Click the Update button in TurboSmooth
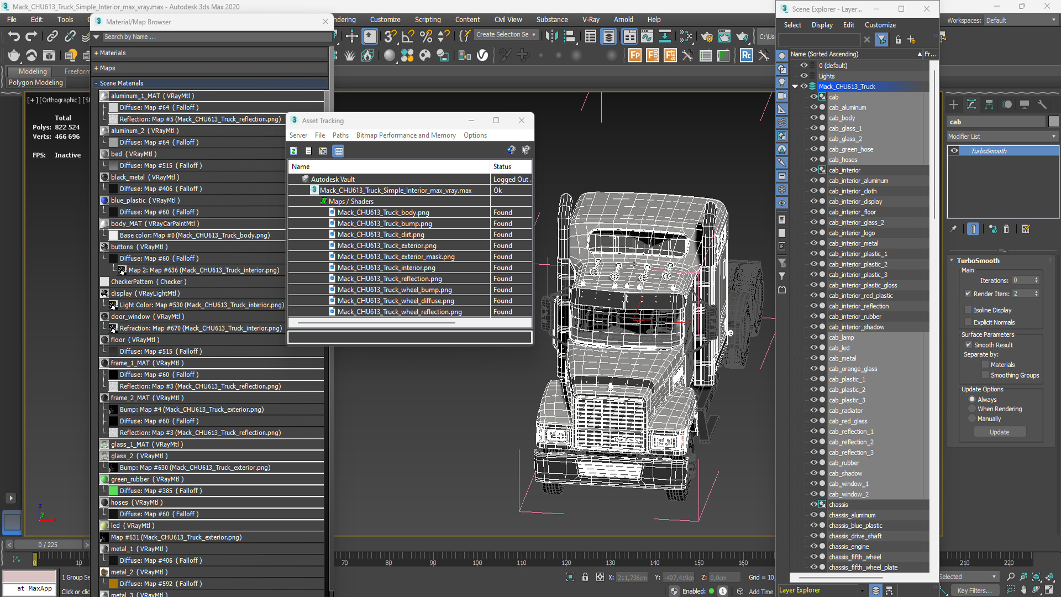Viewport: 1061px width, 597px height. click(999, 432)
